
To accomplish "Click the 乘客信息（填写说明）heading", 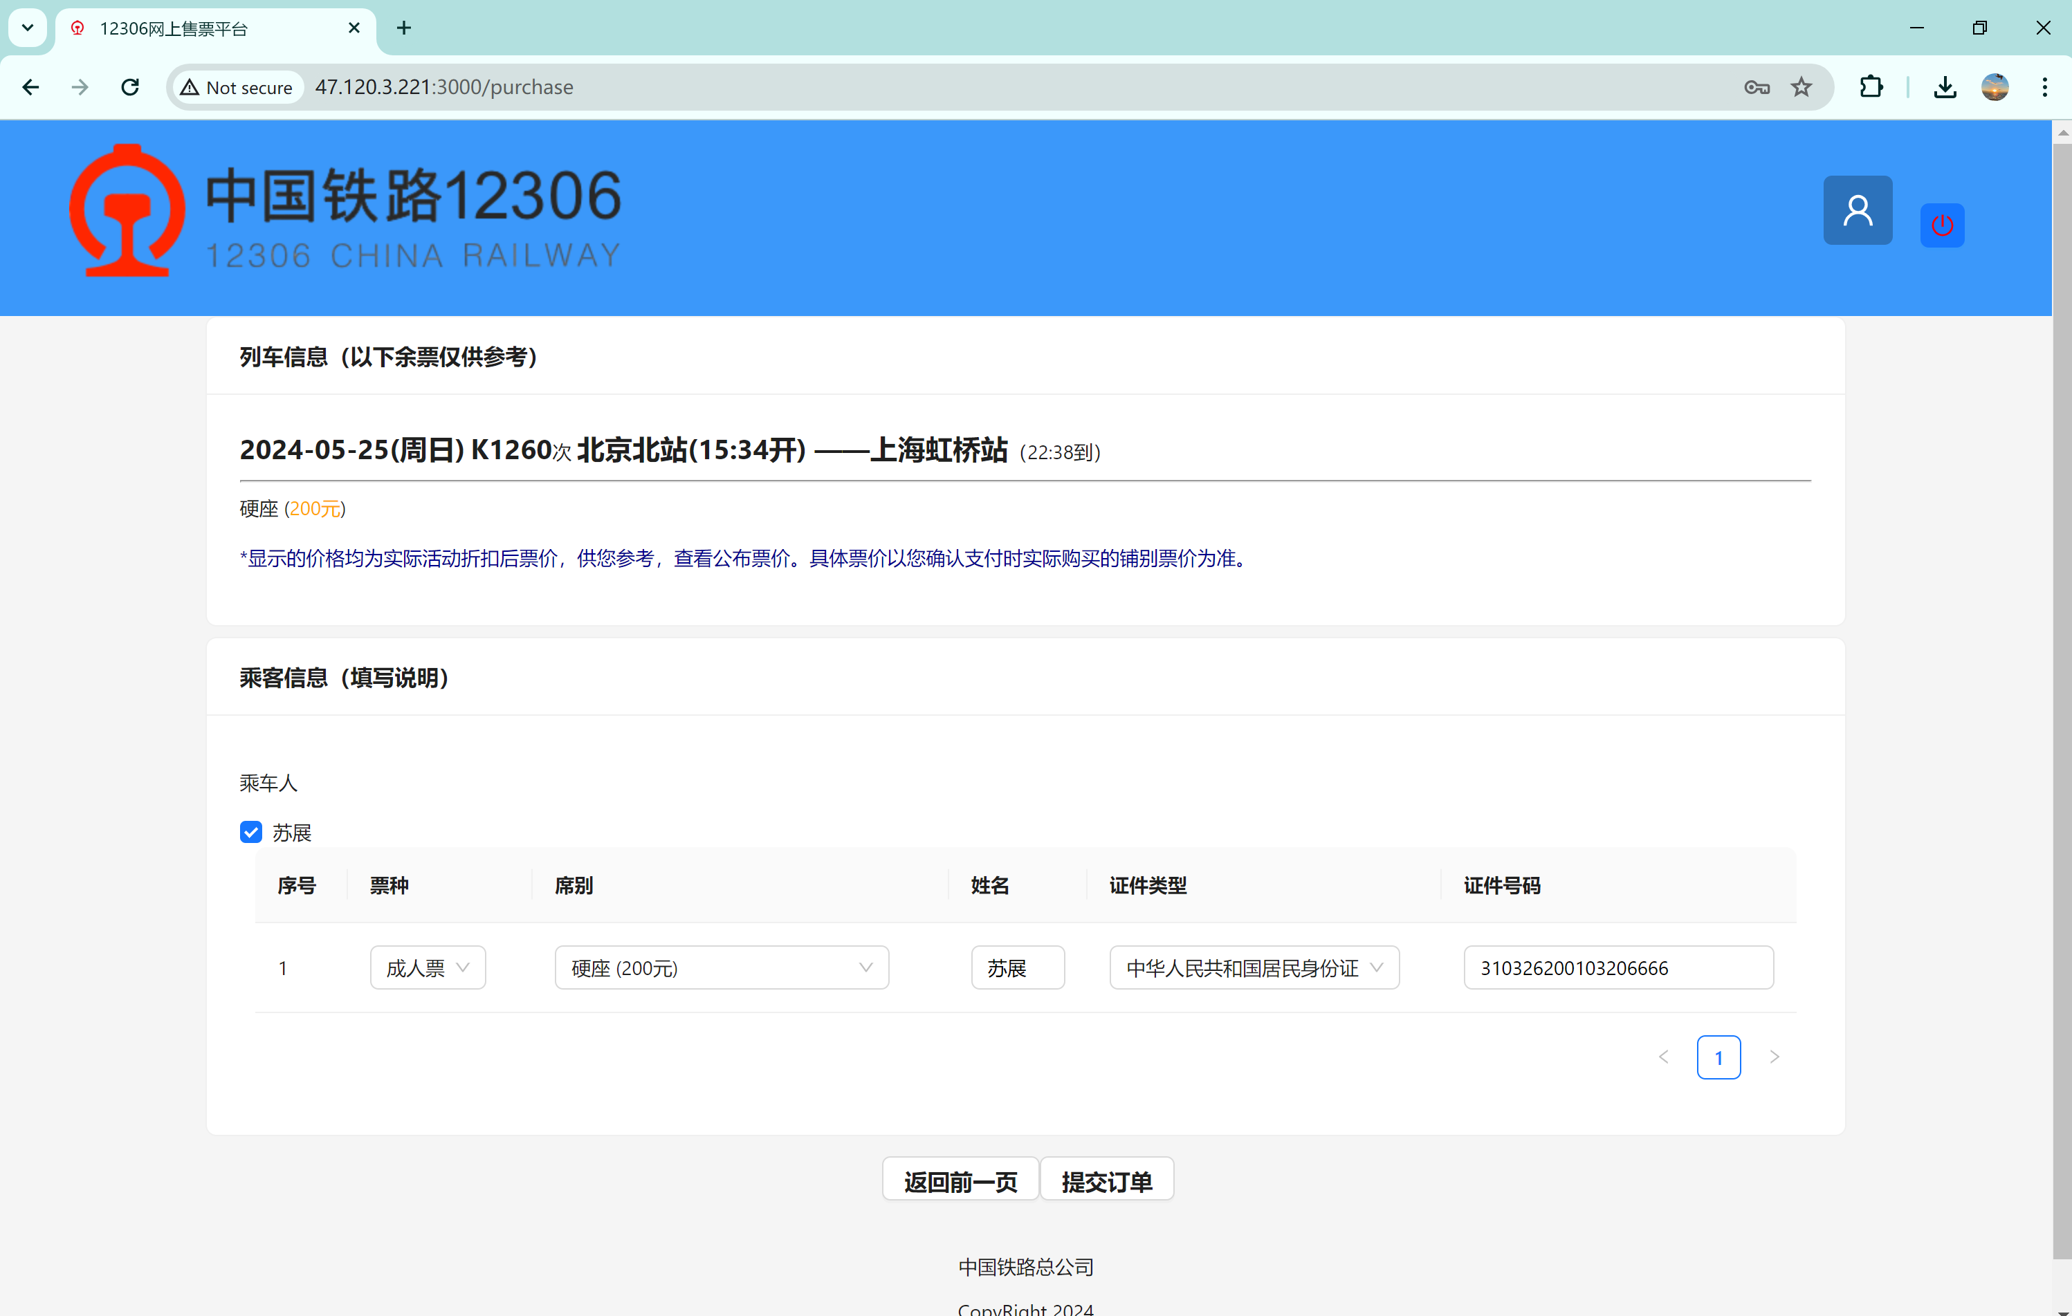I will click(345, 677).
